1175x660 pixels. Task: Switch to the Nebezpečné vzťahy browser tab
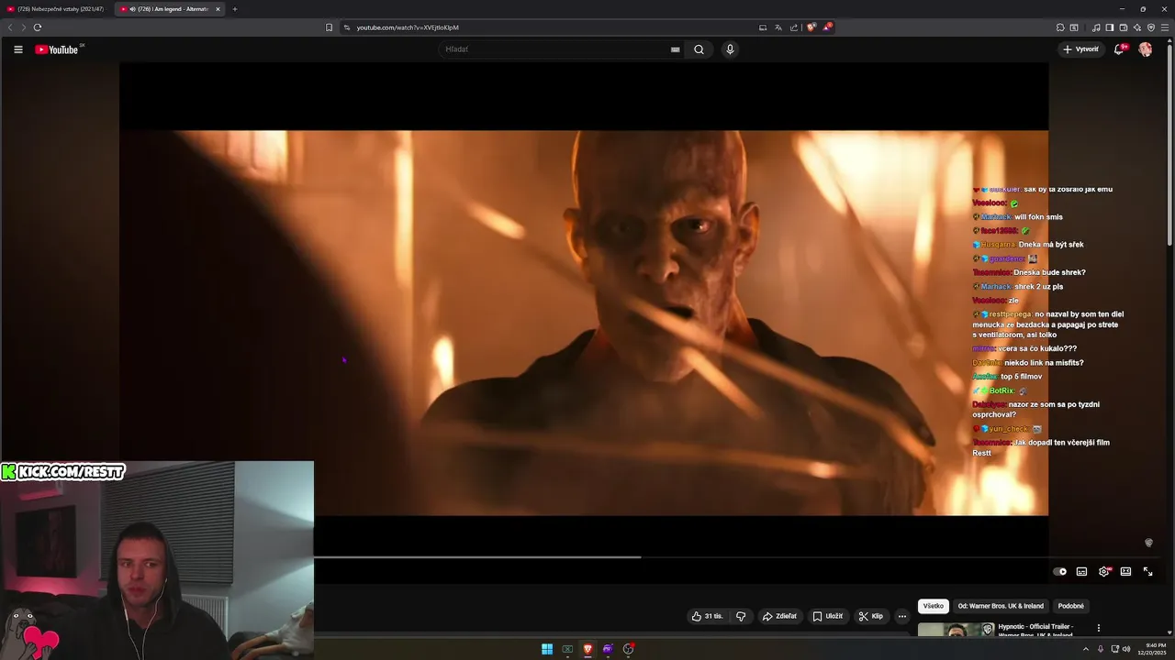(58, 9)
